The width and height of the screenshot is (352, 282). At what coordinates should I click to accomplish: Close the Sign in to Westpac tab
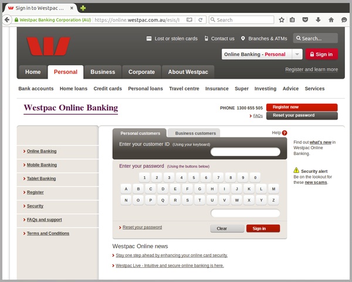coord(72,8)
